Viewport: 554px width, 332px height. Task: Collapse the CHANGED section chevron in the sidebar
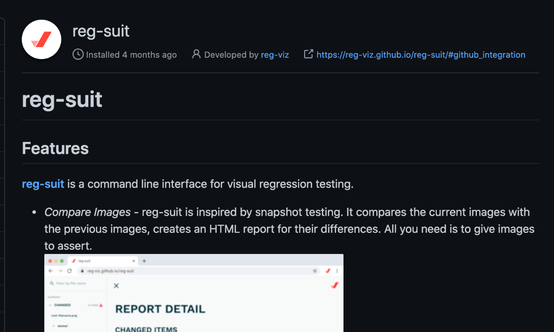(50, 305)
